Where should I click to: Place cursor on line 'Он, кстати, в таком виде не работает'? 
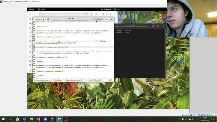coord(52,47)
